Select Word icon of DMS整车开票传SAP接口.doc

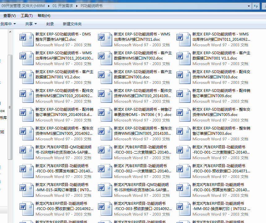point(27,39)
